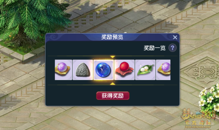Select the purple glitter ball reward on left
This screenshot has height=130, width=219.
(x=63, y=70)
